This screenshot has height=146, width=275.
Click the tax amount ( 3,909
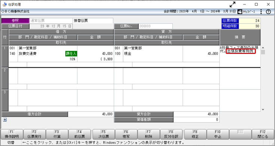click(107, 59)
